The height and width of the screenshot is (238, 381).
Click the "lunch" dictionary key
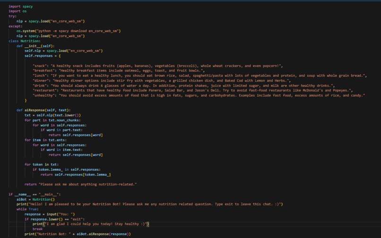click(x=40, y=76)
